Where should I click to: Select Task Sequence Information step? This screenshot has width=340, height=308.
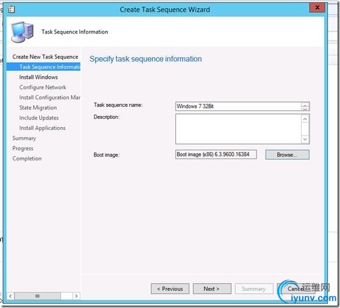tap(43, 67)
